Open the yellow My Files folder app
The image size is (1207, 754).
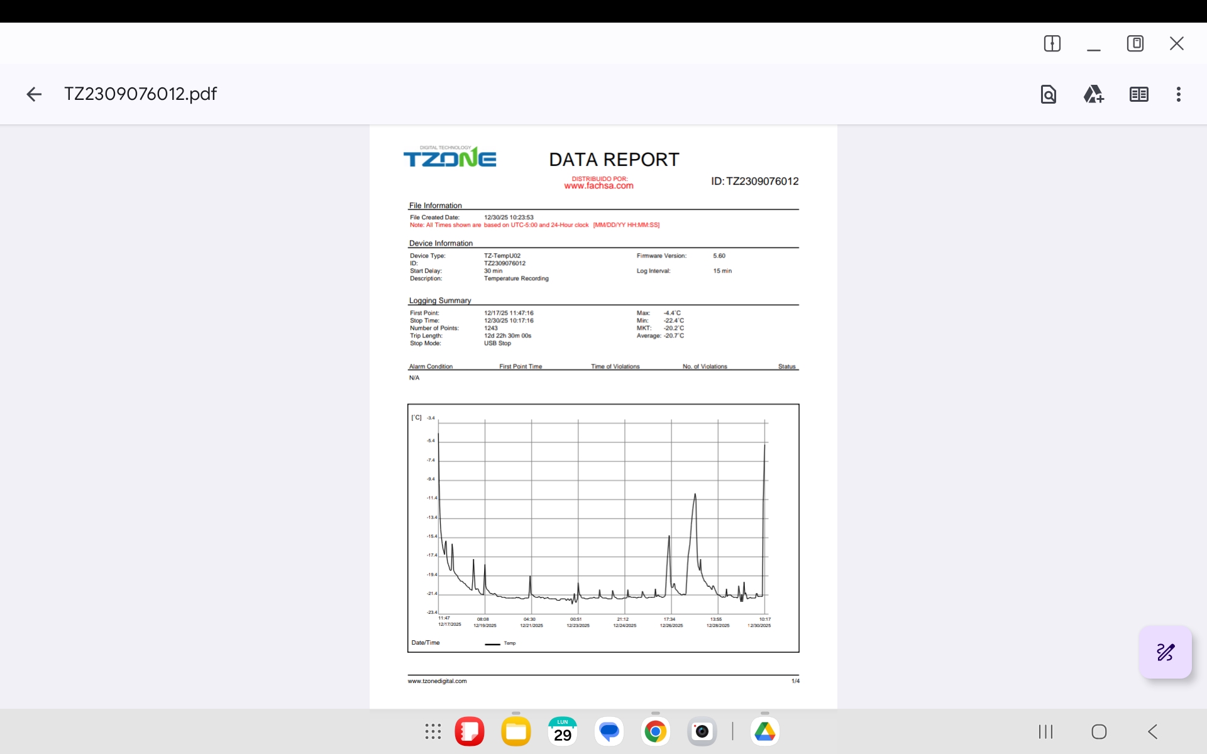[x=516, y=731]
